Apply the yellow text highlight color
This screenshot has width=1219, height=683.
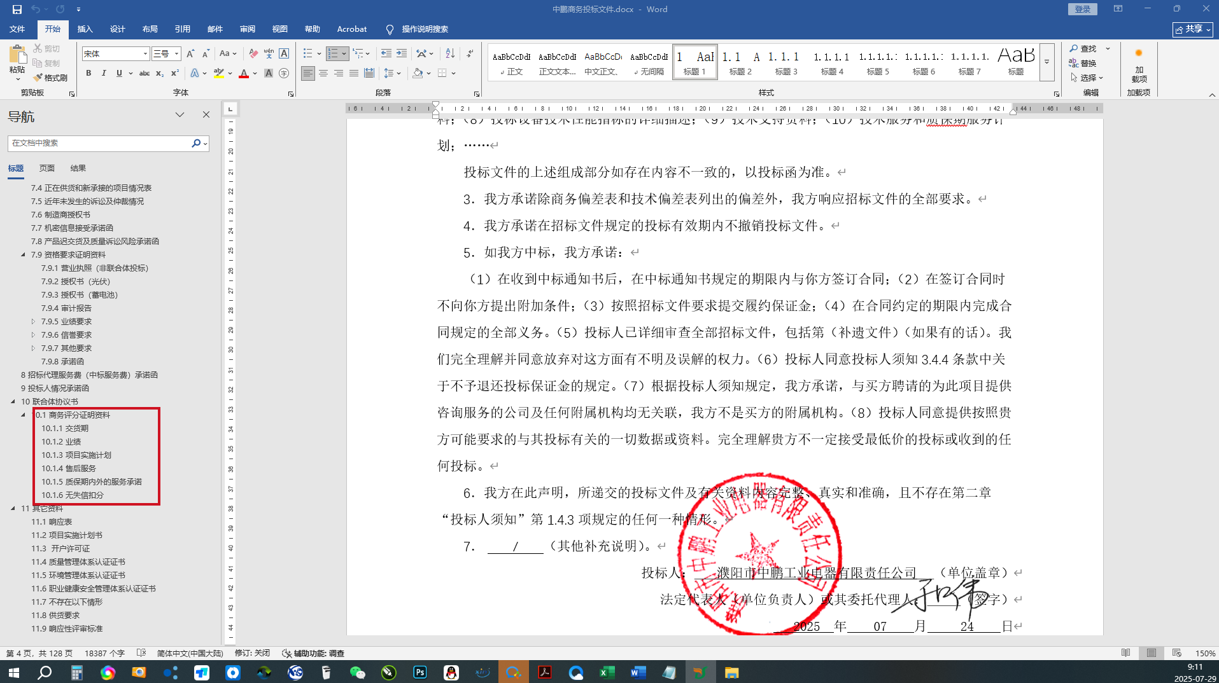[x=219, y=73]
